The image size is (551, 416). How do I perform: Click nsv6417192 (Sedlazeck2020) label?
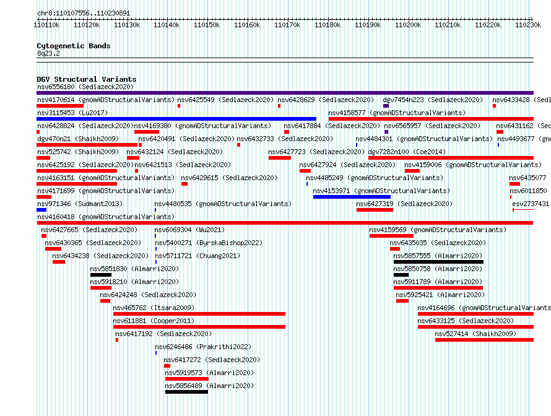coord(164,334)
